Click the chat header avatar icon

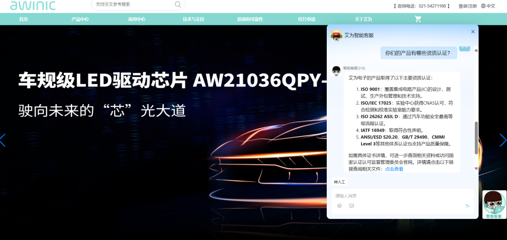pyautogui.click(x=337, y=35)
